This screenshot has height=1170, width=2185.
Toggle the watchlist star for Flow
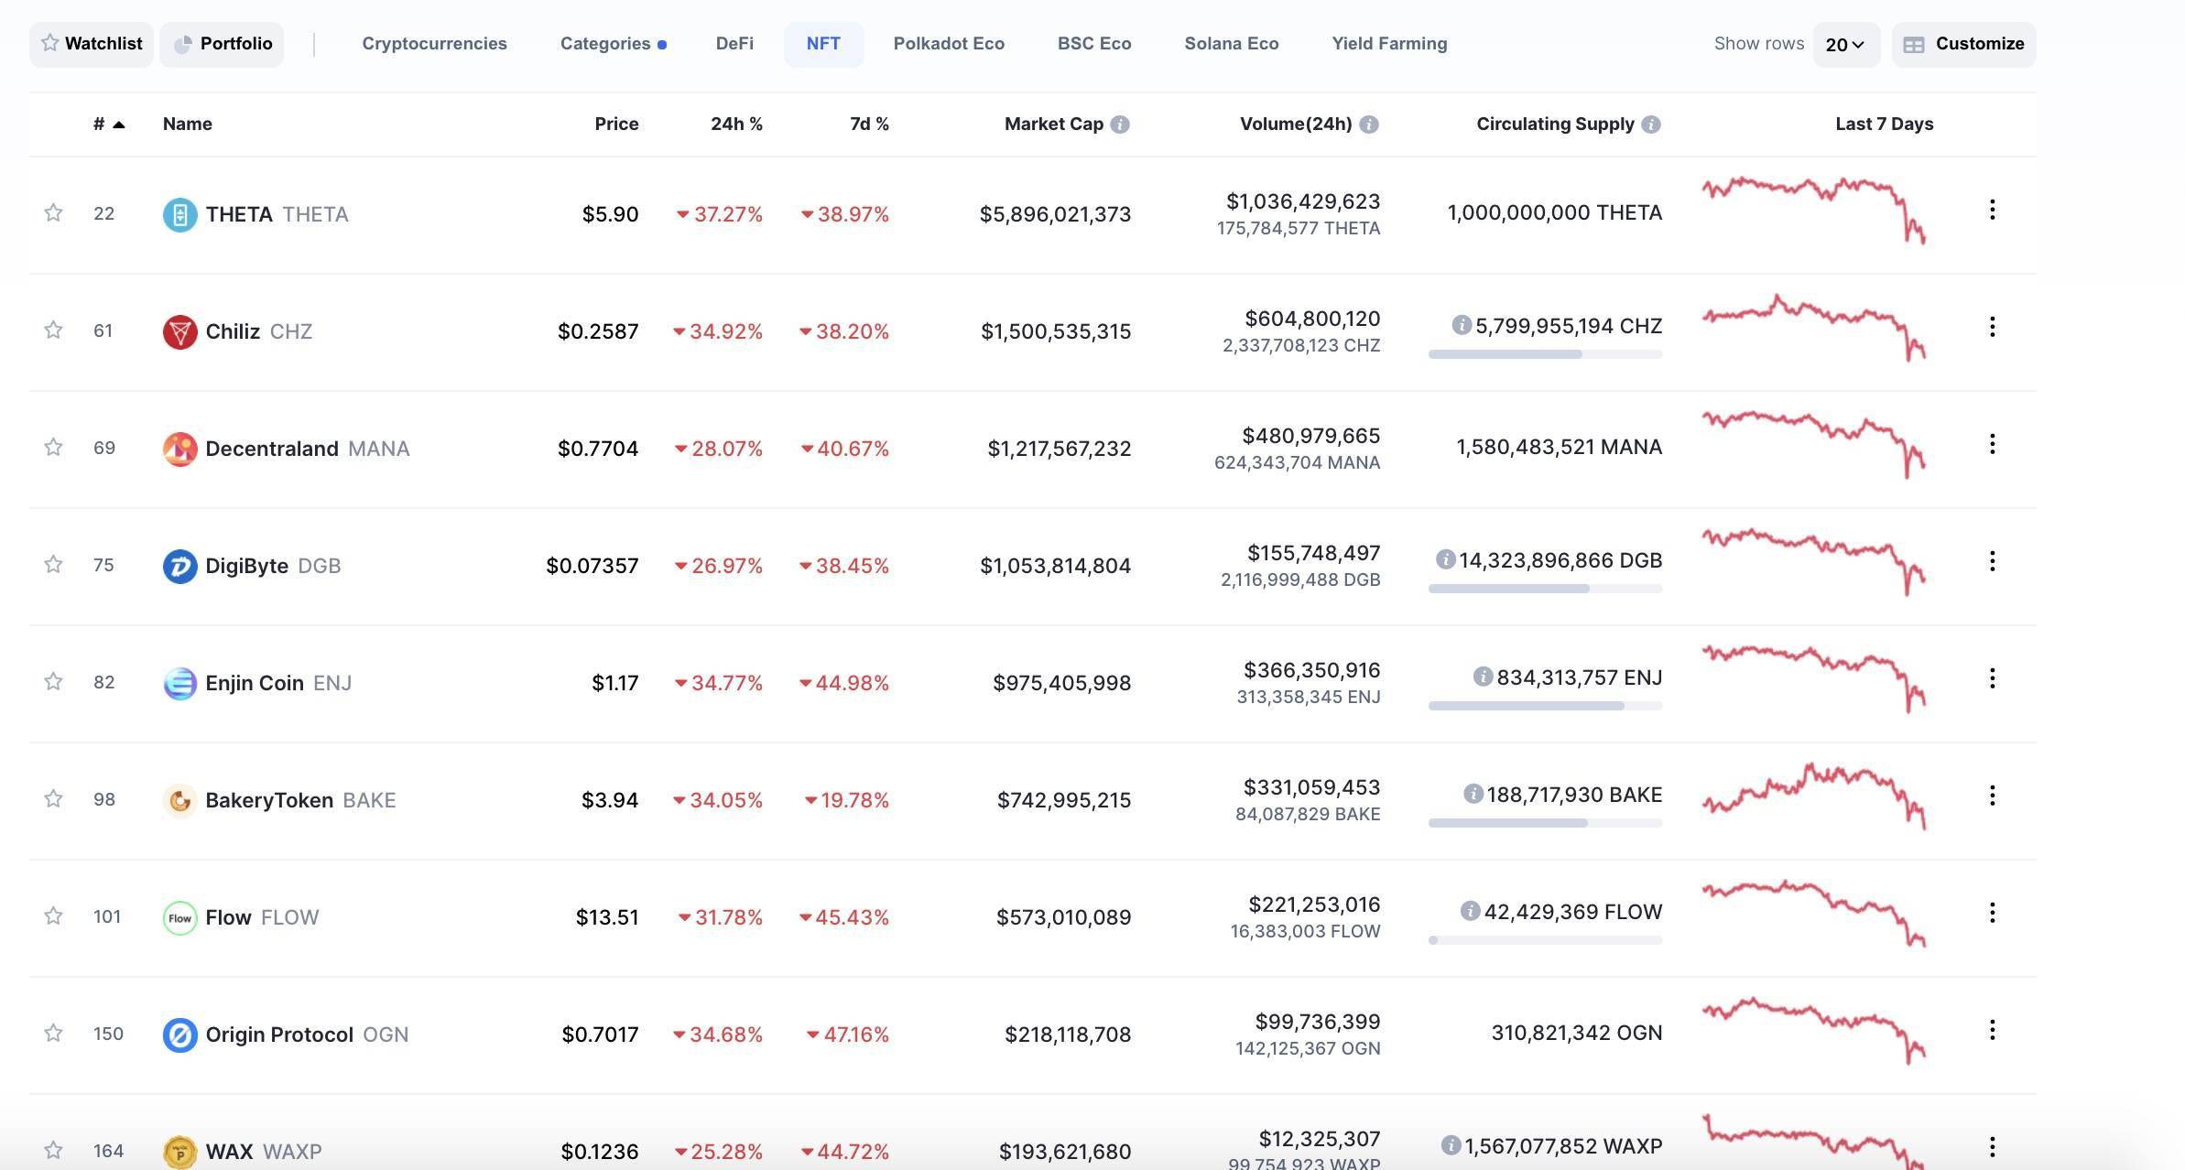tap(53, 916)
